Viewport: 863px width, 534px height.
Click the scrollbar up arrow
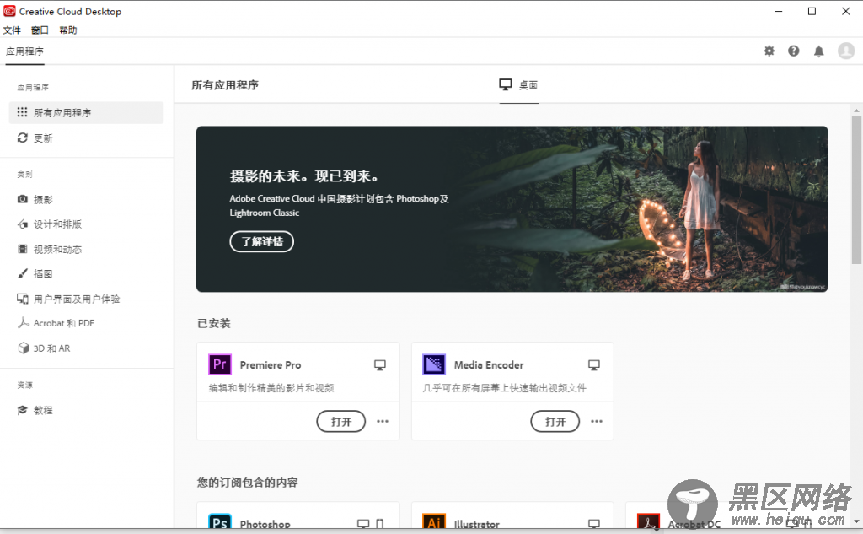856,111
